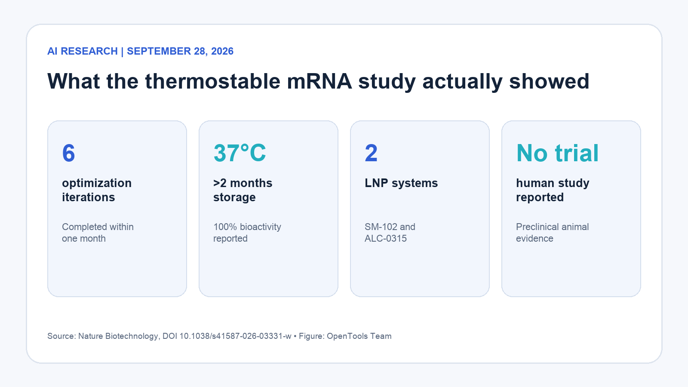
Task: Click 'SM-102 and ALC-0315' caption
Action: click(x=390, y=233)
